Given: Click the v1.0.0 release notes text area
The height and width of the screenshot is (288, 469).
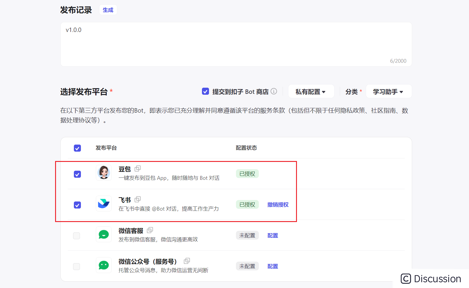Looking at the screenshot, I should tap(236, 44).
